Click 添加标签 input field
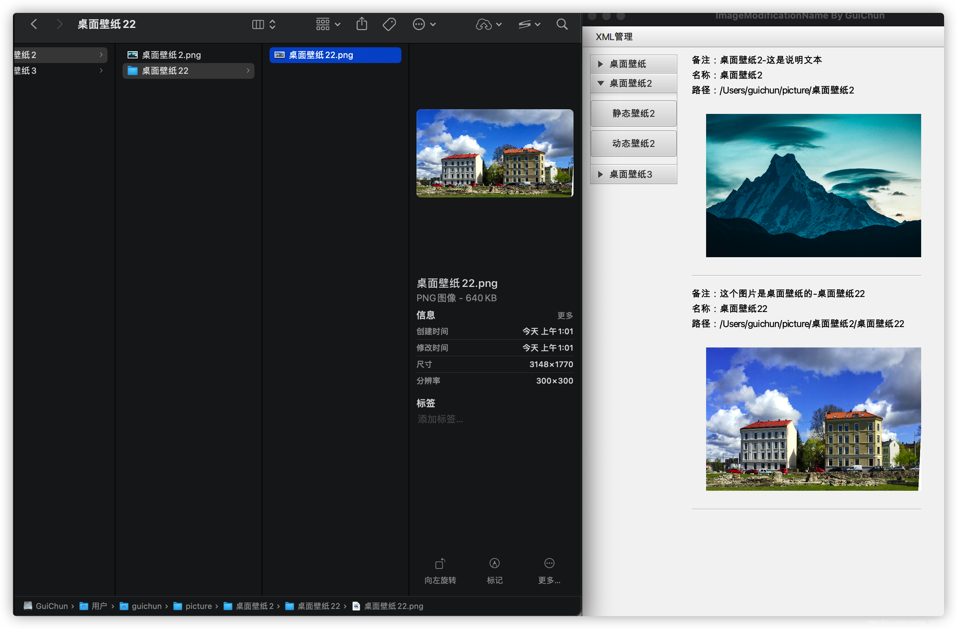Viewport: 957px width, 629px height. 440,419
